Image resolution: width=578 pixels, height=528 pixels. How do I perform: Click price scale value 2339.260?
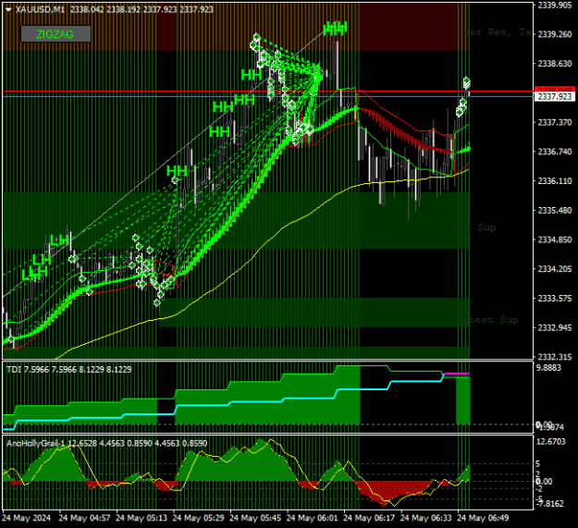pyautogui.click(x=555, y=34)
